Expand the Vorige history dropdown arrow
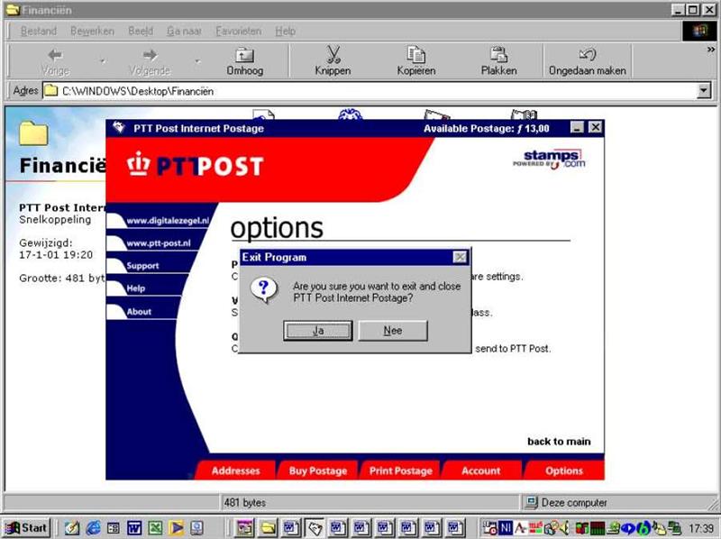The image size is (721, 539). point(103,60)
